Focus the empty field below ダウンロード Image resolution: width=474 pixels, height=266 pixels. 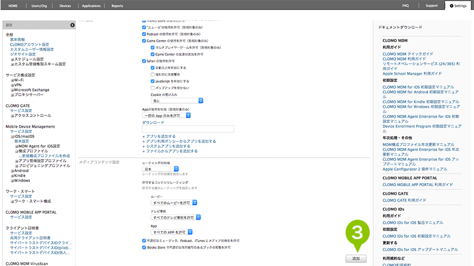click(188, 129)
